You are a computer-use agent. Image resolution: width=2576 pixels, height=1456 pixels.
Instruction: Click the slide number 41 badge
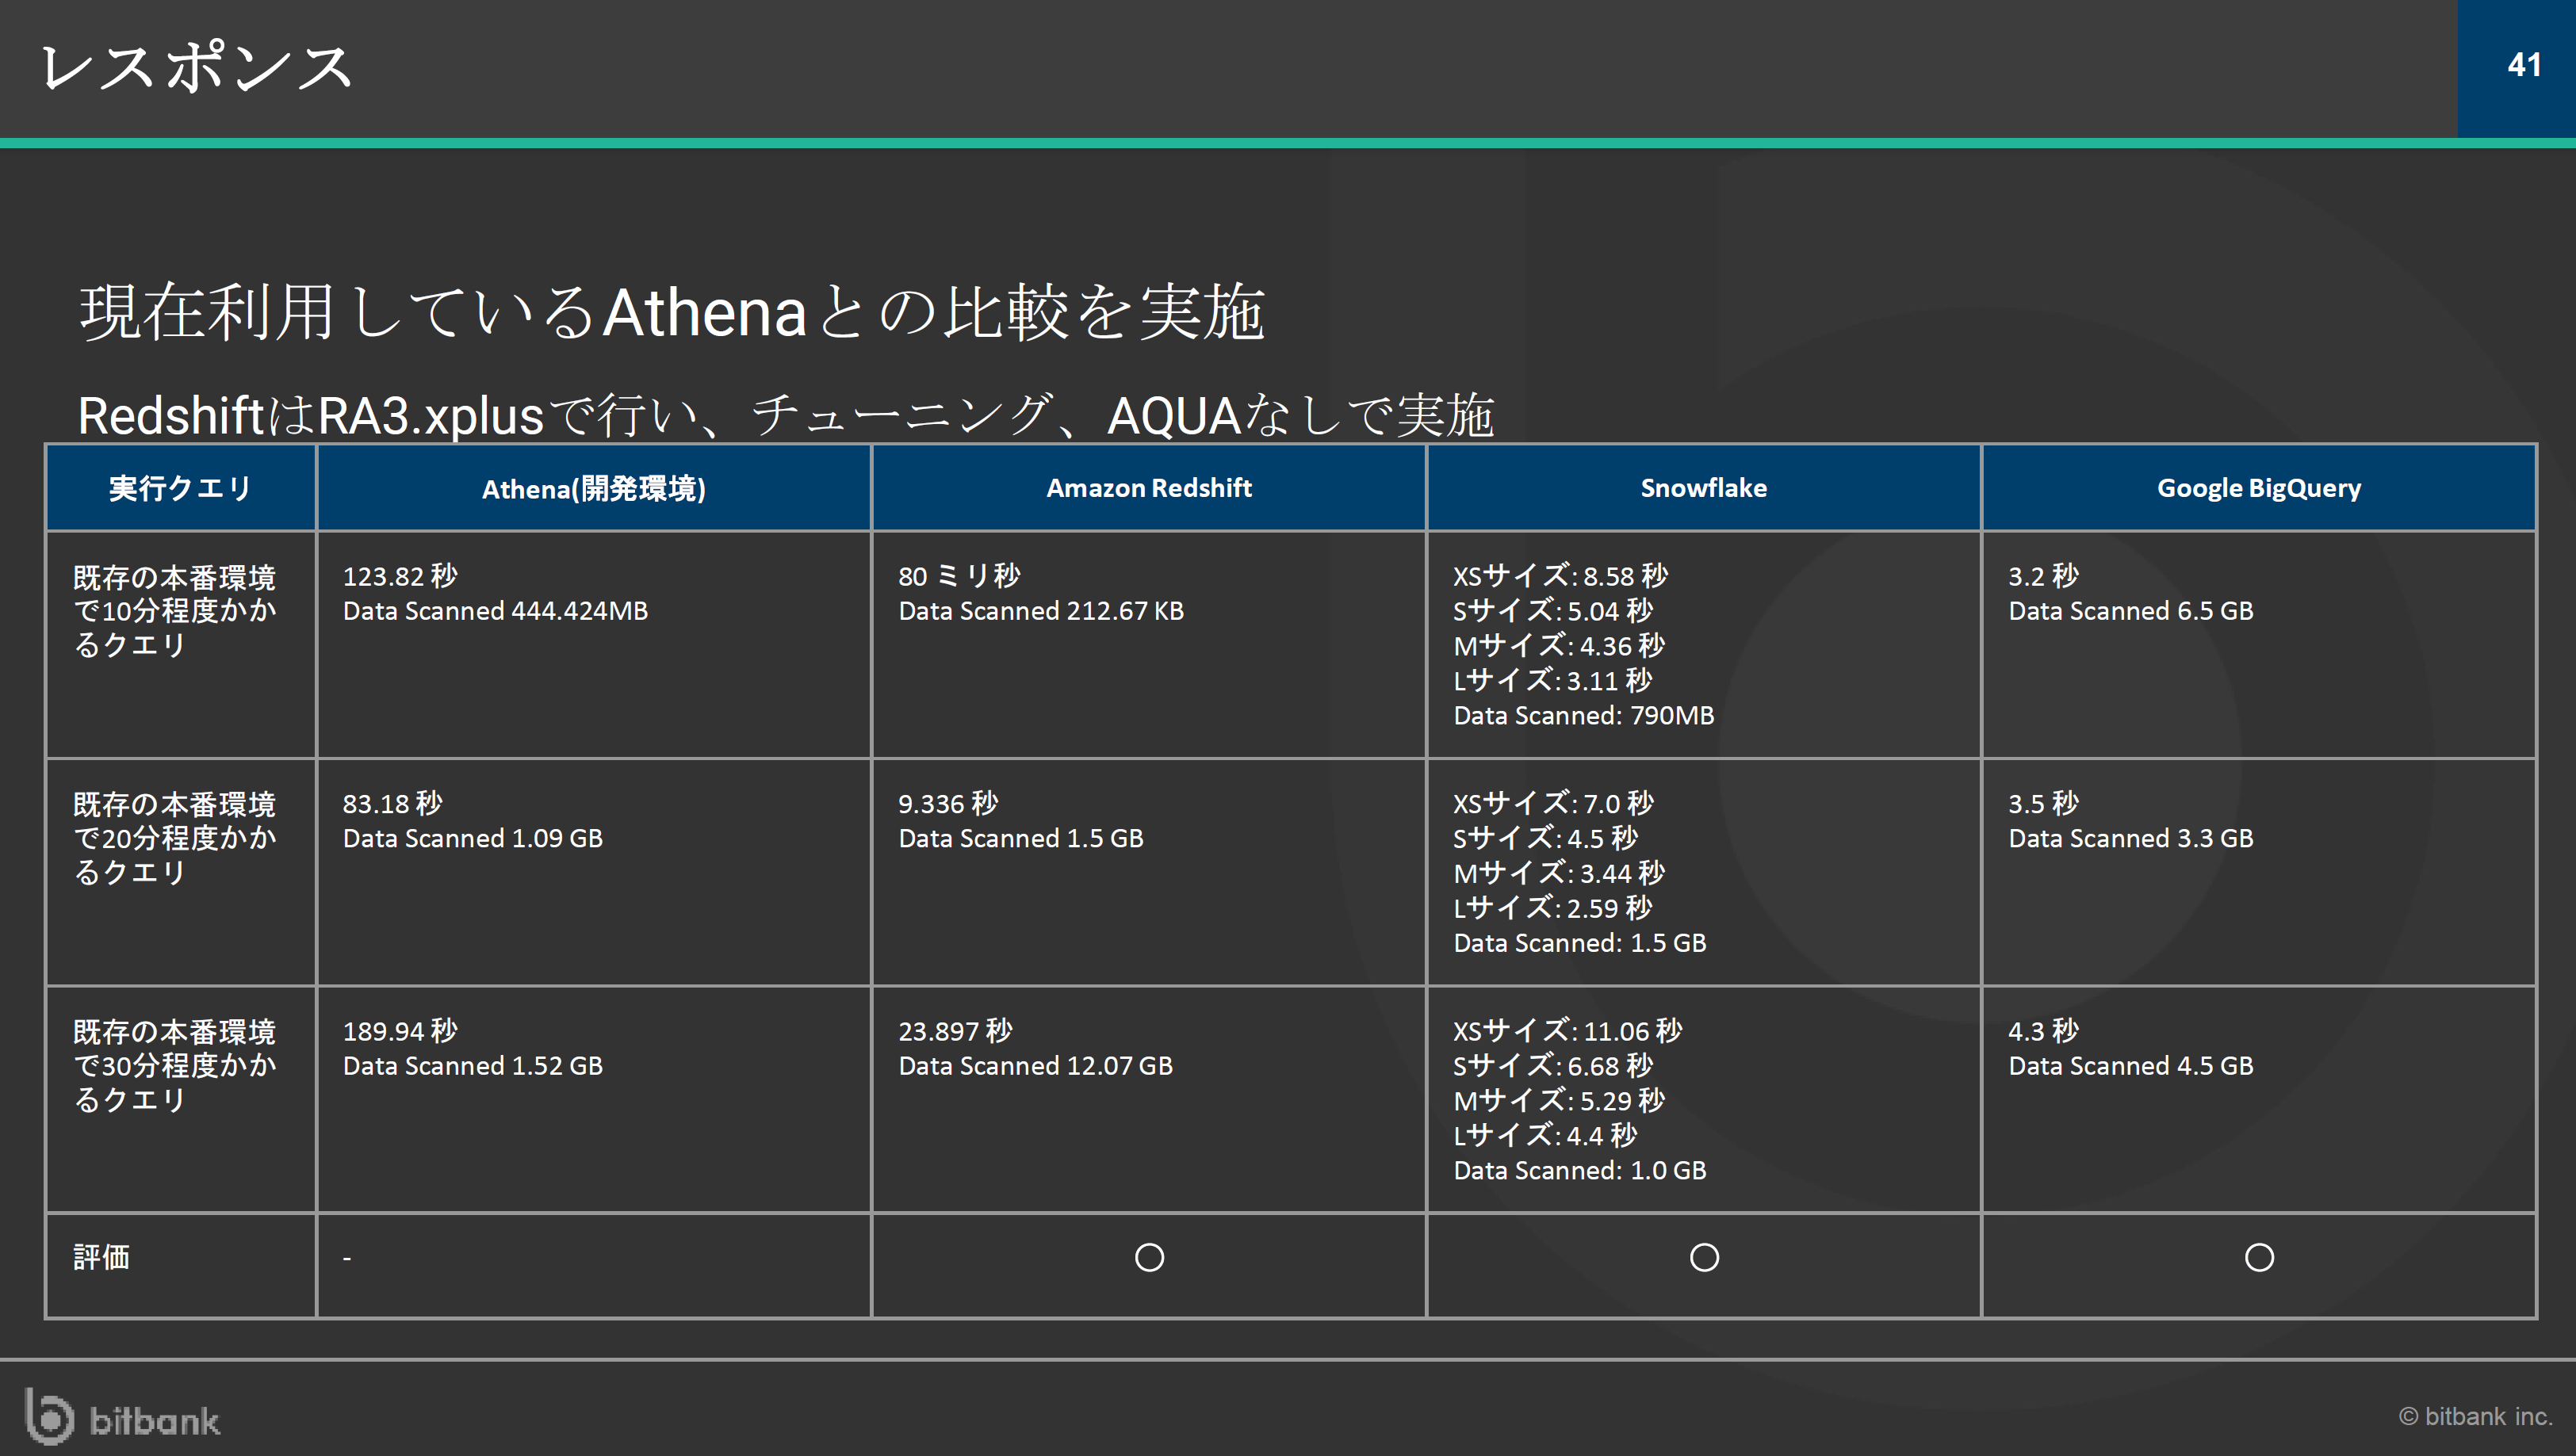(2522, 66)
